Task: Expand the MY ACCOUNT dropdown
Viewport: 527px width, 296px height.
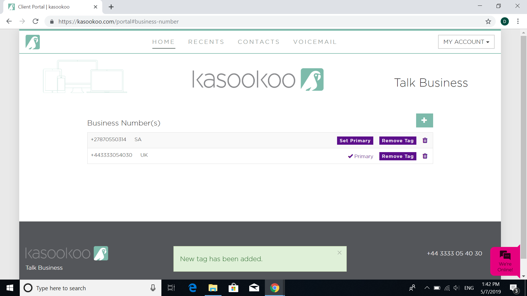Action: point(466,42)
